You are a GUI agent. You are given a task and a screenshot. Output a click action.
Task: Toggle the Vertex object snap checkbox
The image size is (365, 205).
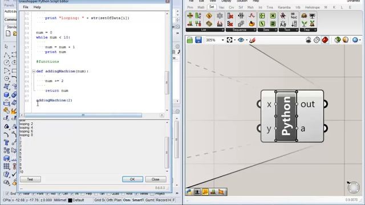coord(137,194)
